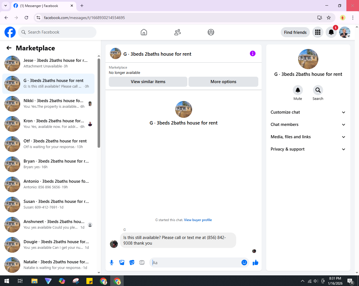The height and width of the screenshot is (286, 359).
Task: Open the Windows notification center icon
Action: click(x=350, y=281)
